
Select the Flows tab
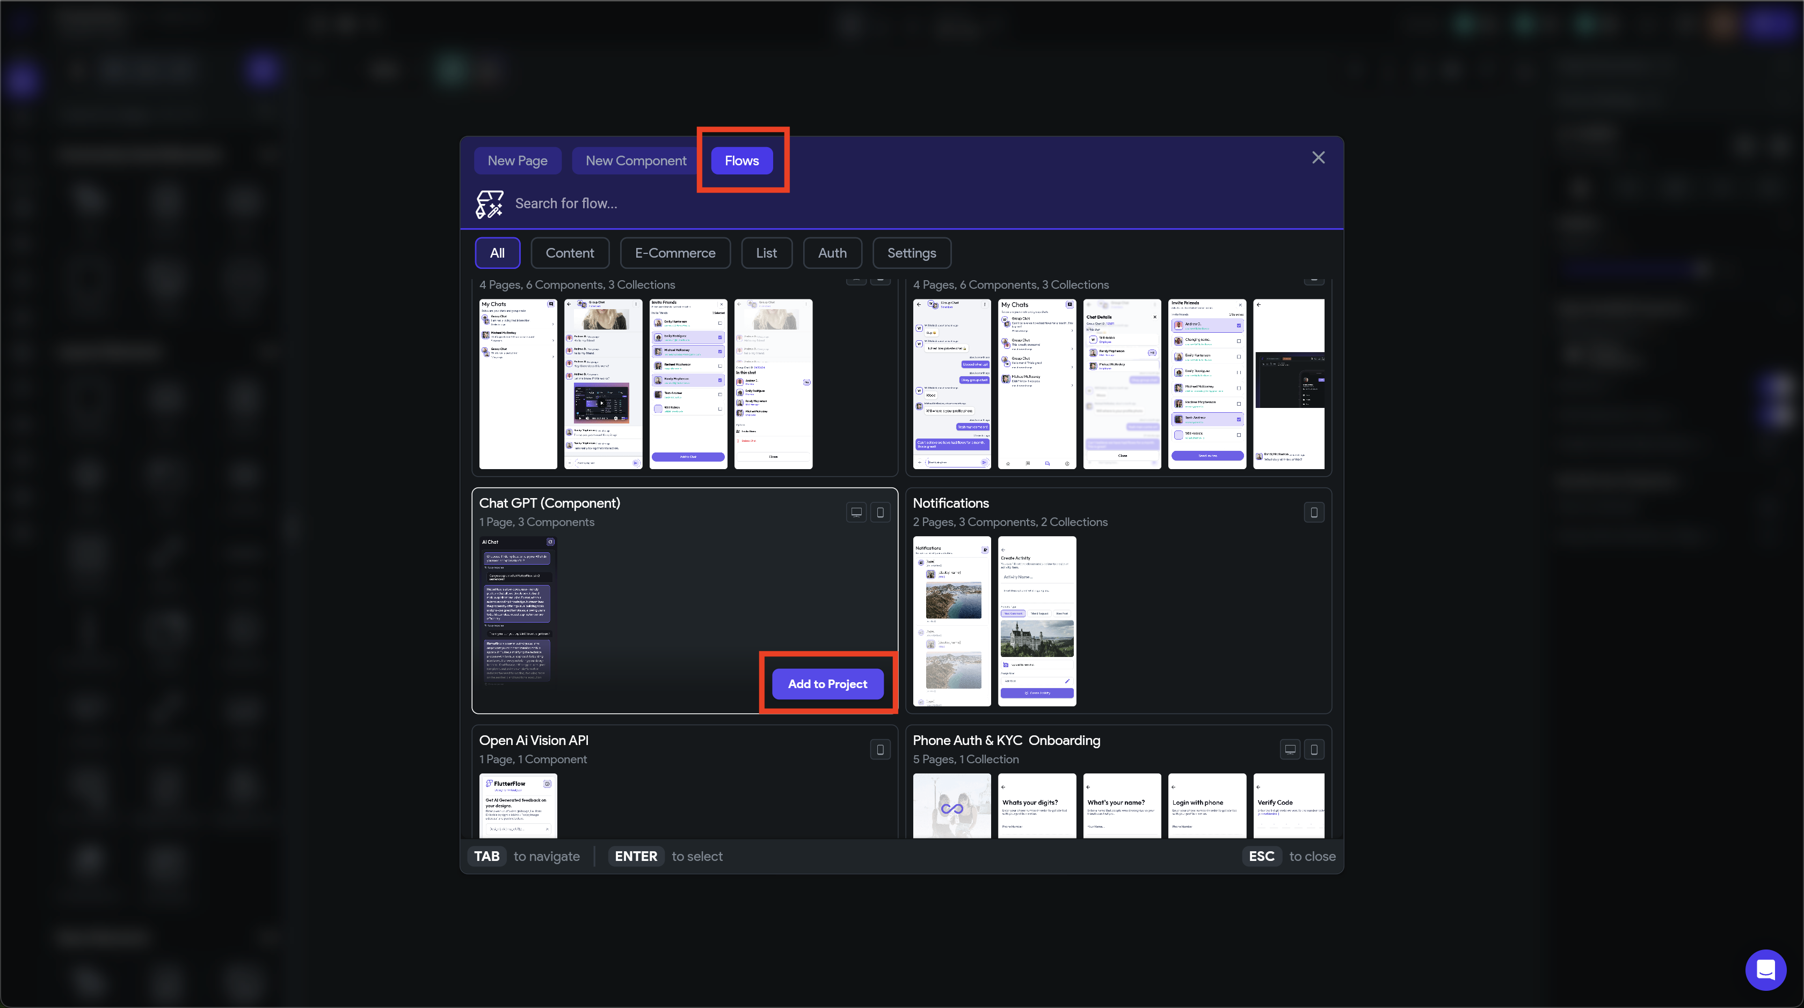(741, 161)
